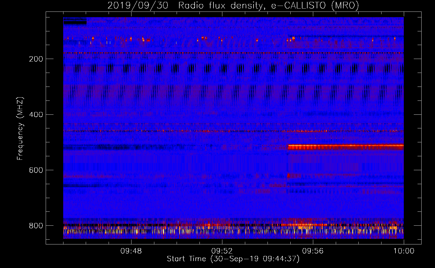
Task: Click the 09:56 time tick label
Action: [x=313, y=251]
